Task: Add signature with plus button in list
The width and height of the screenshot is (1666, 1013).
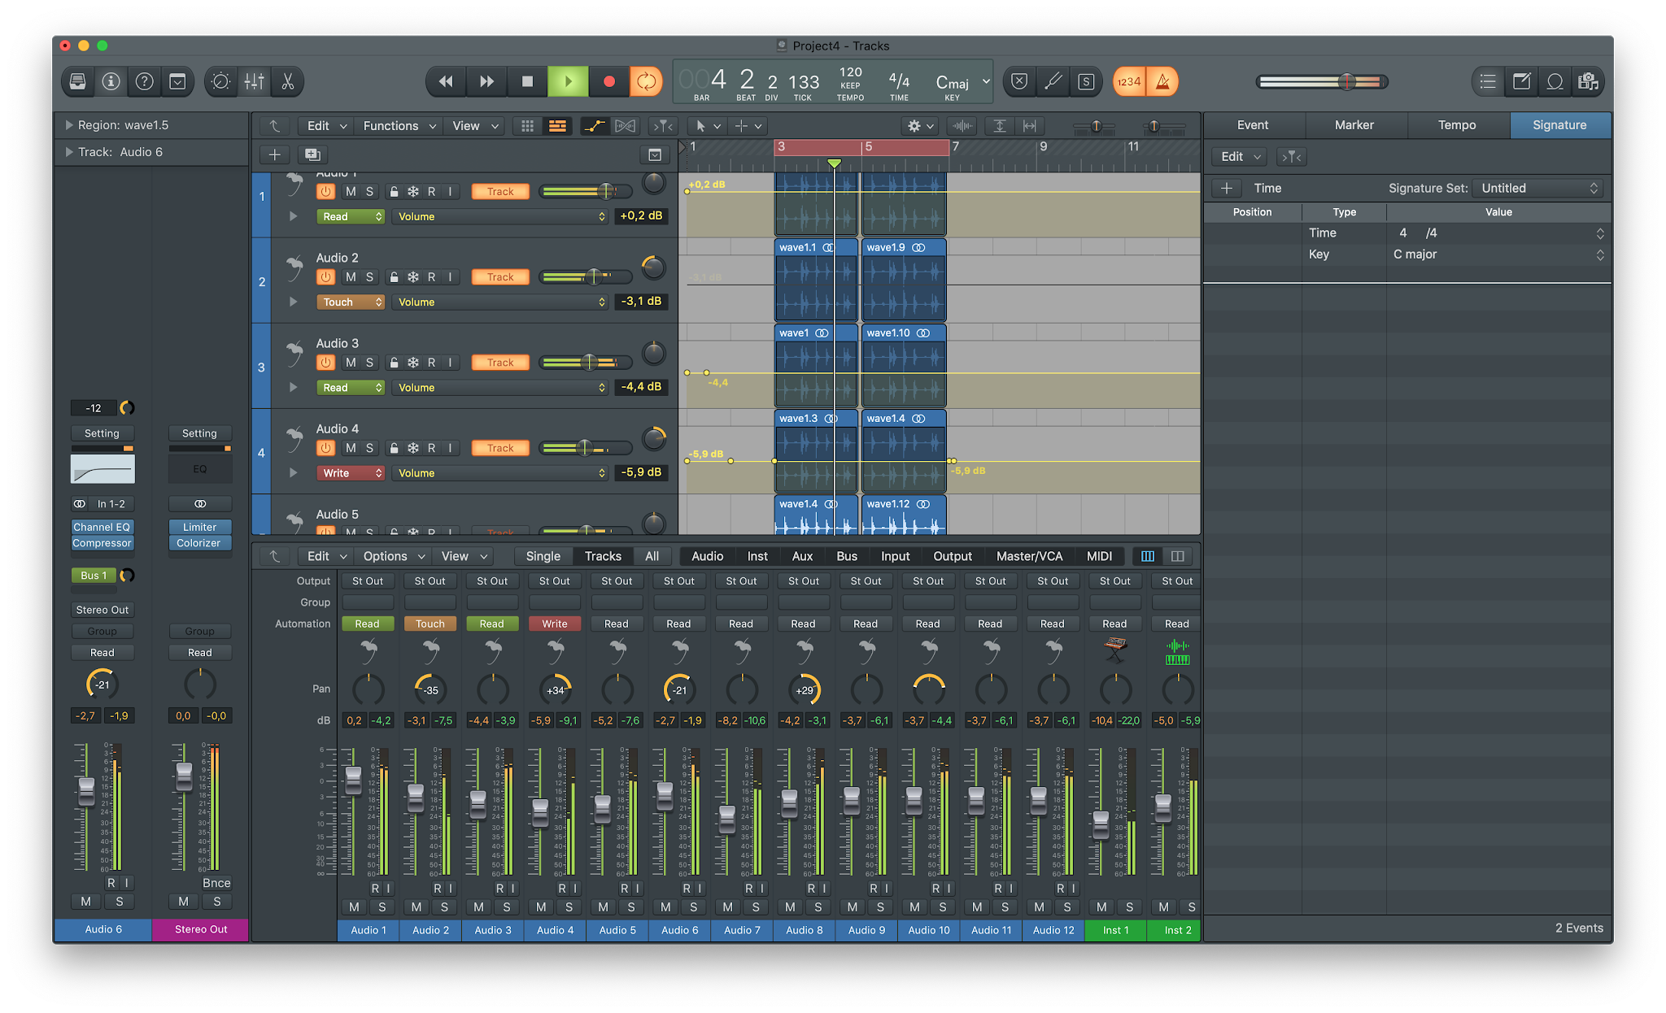Action: point(1227,188)
